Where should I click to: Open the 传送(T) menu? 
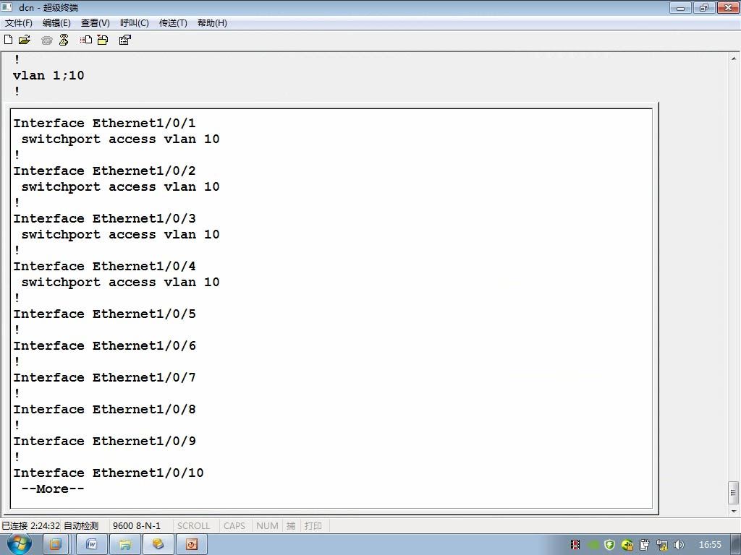(x=173, y=22)
